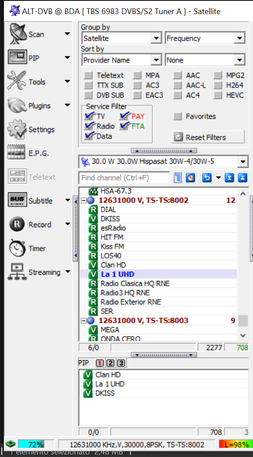Click the blue globe icon for TS:8002 transponder
The image size is (253, 457).
click(91, 200)
